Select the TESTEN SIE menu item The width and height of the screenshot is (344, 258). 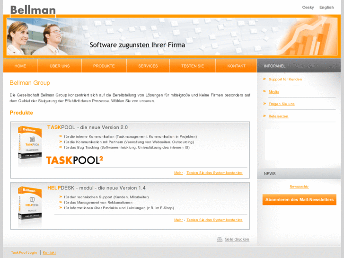click(193, 66)
